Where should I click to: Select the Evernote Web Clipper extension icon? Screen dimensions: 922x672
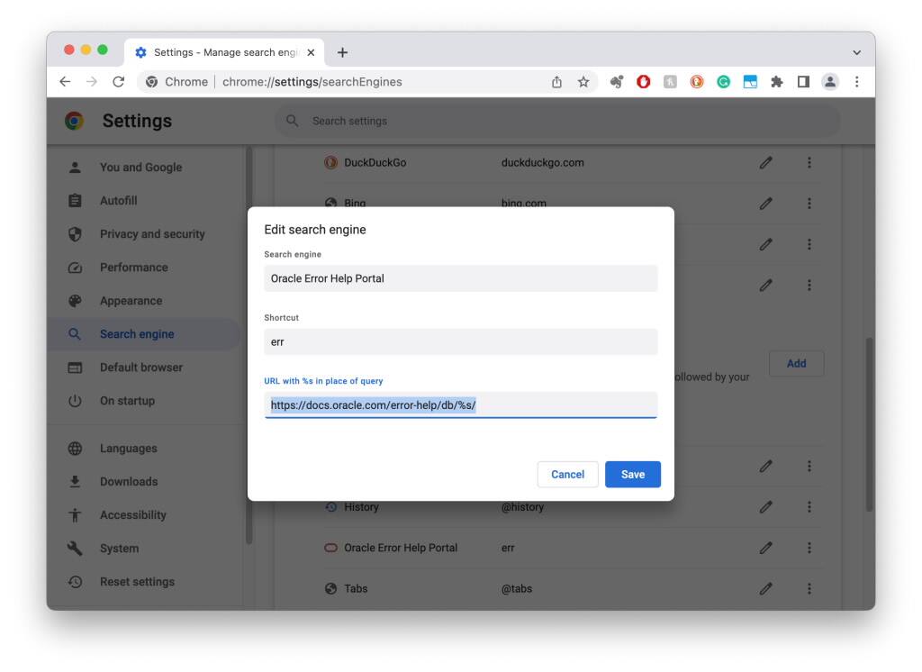coord(616,81)
